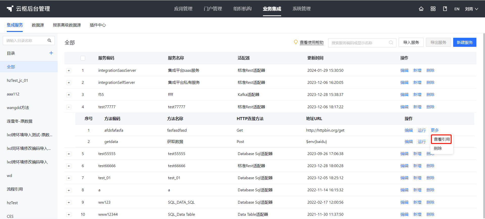Expand the ww123 service row
Image resolution: width=485 pixels, height=219 pixels.
click(69, 202)
